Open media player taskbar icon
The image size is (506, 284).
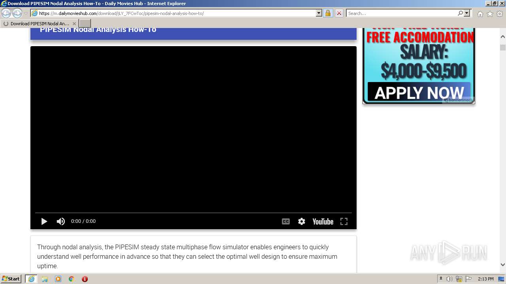coord(58,279)
